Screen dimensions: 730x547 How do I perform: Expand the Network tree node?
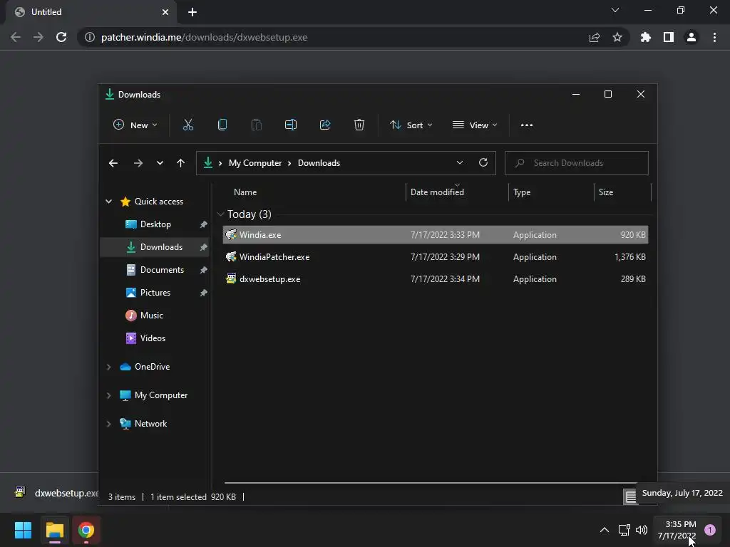pos(108,424)
